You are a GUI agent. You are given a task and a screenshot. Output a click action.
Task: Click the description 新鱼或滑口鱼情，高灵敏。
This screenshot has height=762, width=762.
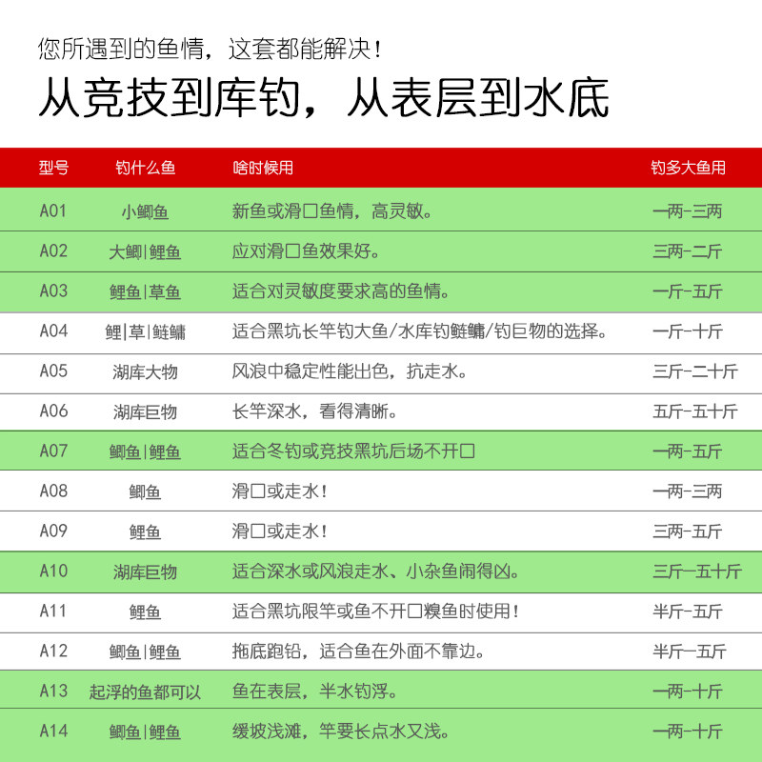tap(331, 211)
